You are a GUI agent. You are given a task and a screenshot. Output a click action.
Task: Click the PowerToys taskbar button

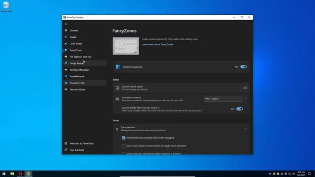coord(29,174)
